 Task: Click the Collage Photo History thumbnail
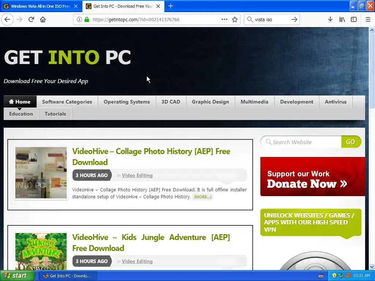click(41, 173)
